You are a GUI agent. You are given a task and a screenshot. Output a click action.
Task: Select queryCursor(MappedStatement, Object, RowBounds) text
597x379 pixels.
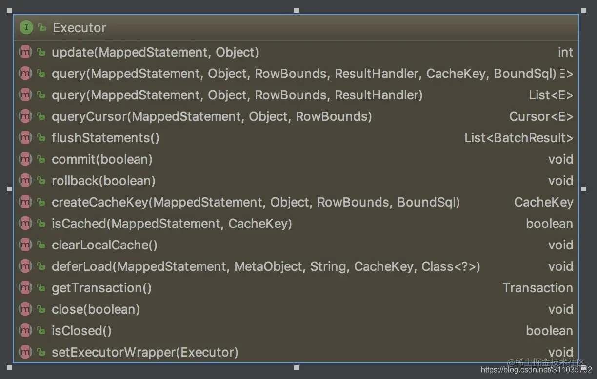(212, 116)
